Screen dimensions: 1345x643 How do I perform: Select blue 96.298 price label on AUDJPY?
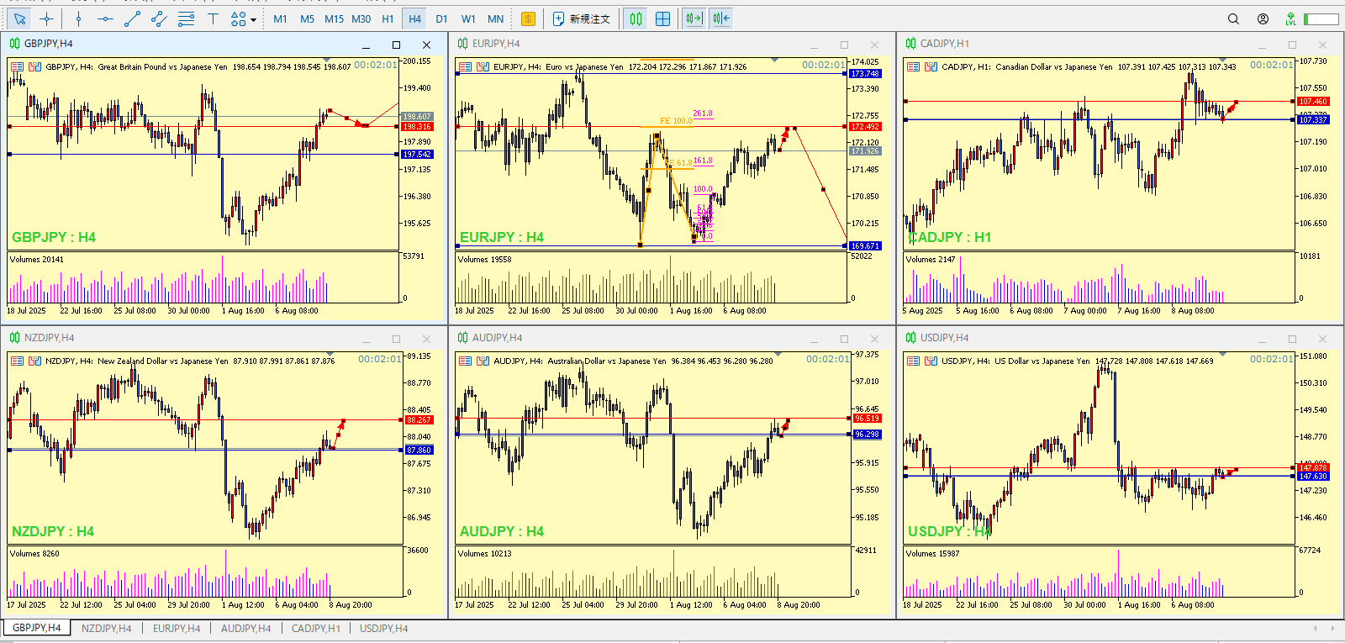point(867,435)
